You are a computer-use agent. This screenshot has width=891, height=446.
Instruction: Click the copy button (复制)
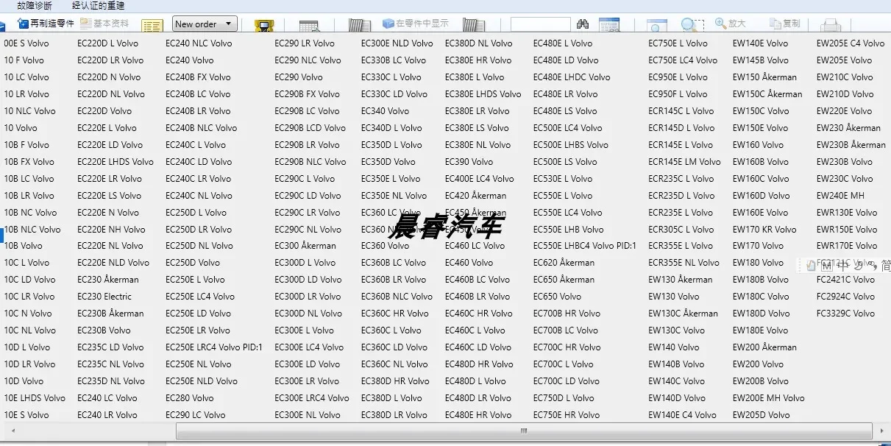[x=784, y=24]
